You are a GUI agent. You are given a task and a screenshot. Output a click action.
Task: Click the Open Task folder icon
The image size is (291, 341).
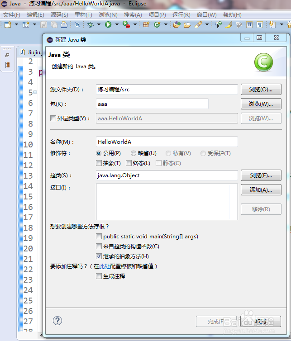[187, 24]
